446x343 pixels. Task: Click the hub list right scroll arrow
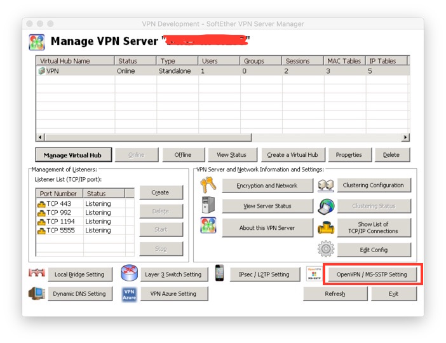coord(405,137)
